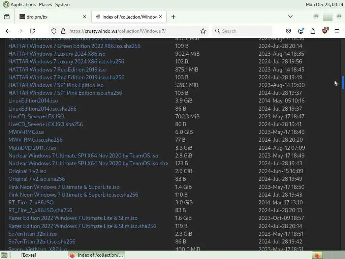Image resolution: width=345 pixels, height=259 pixels.
Task: Click the forward navigation arrow
Action: point(20,31)
